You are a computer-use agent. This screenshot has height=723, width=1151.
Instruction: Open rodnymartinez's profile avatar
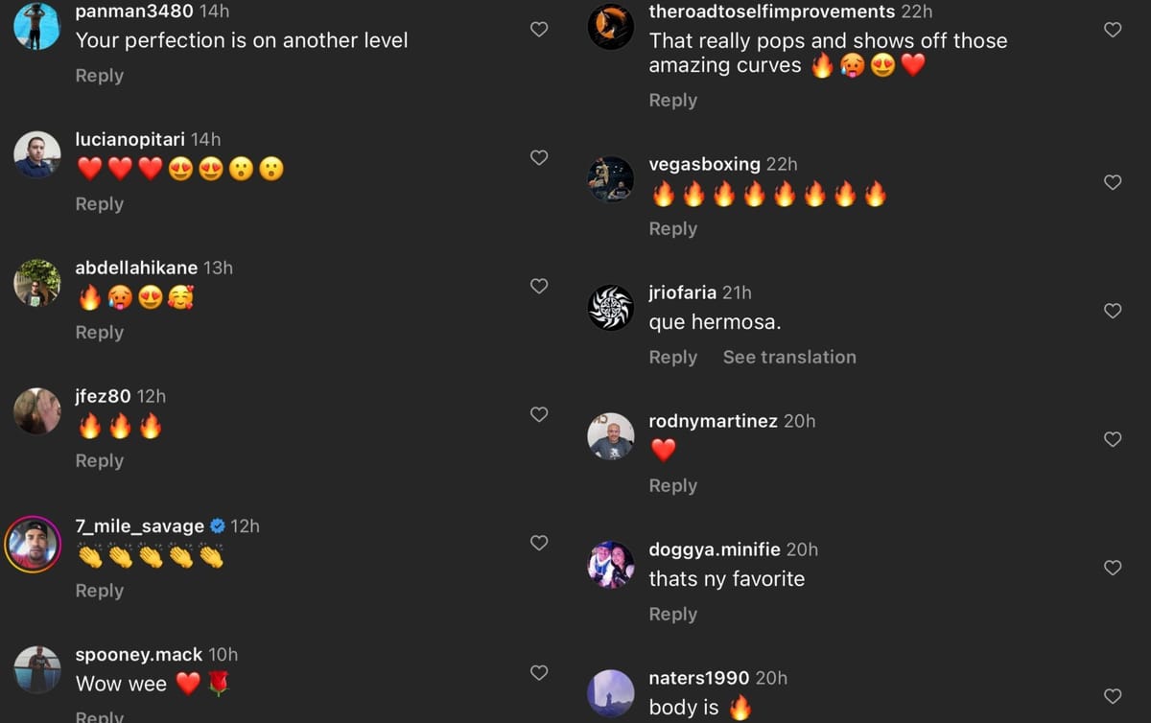[x=611, y=436]
